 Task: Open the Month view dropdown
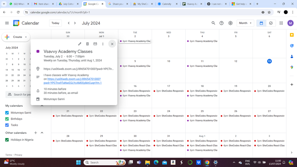(245, 23)
